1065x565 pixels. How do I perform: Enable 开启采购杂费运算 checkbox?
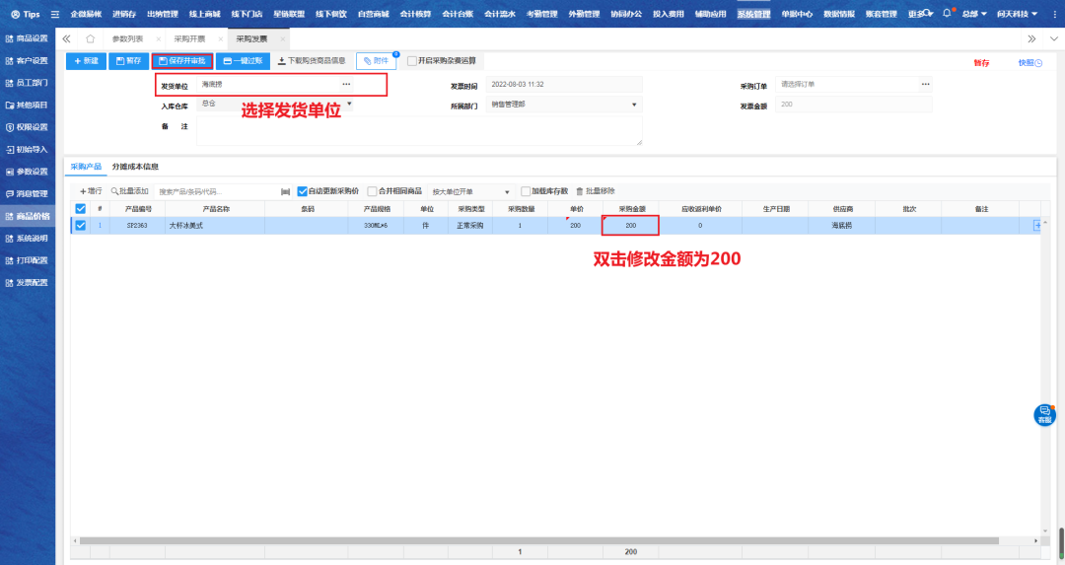pyautogui.click(x=412, y=61)
